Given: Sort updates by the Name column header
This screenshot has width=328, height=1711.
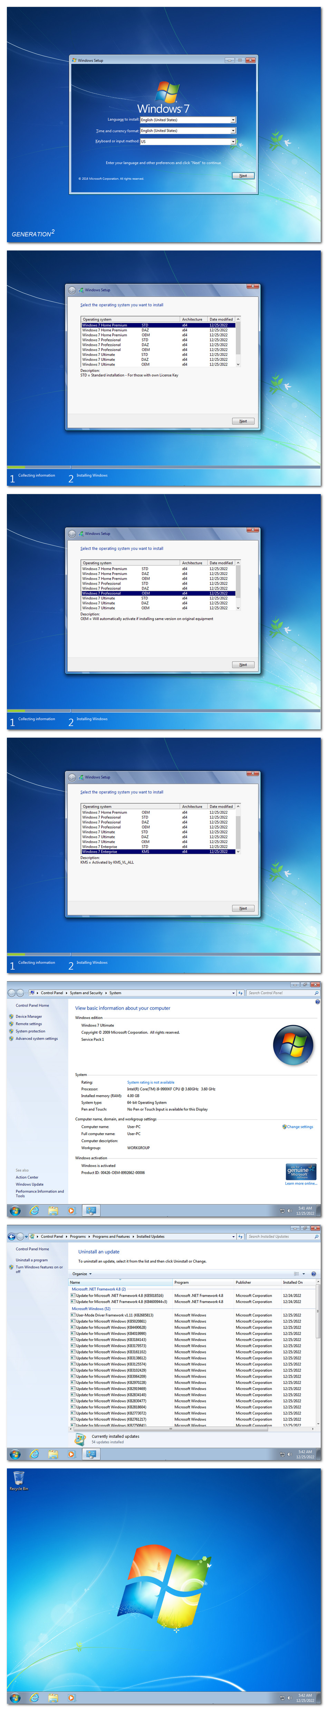Looking at the screenshot, I should click(x=121, y=1283).
